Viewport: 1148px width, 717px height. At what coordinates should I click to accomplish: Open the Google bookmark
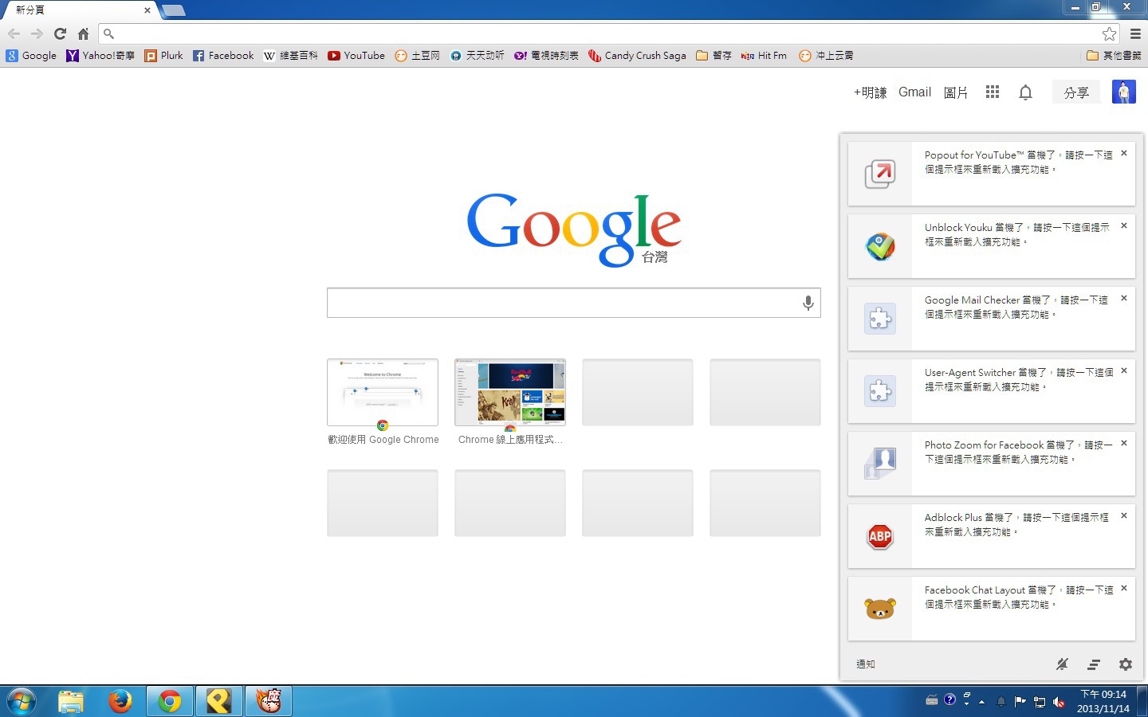[x=31, y=56]
